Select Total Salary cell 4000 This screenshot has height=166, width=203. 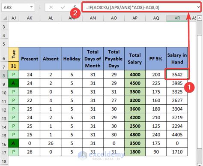(135, 75)
